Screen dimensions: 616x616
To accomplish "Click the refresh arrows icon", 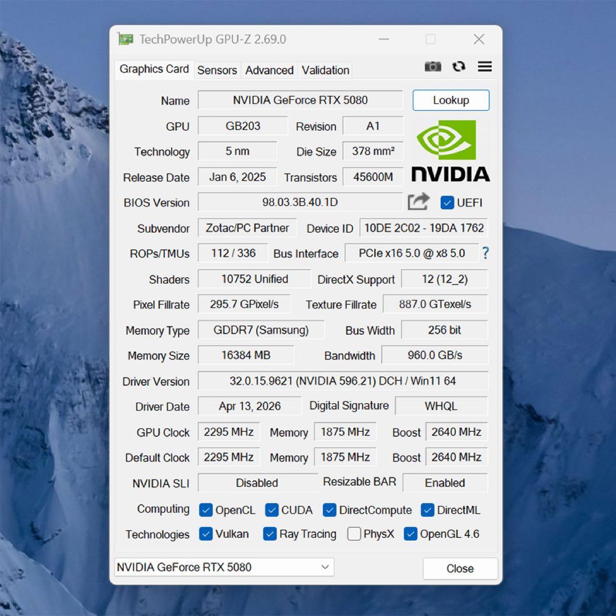I will [459, 66].
